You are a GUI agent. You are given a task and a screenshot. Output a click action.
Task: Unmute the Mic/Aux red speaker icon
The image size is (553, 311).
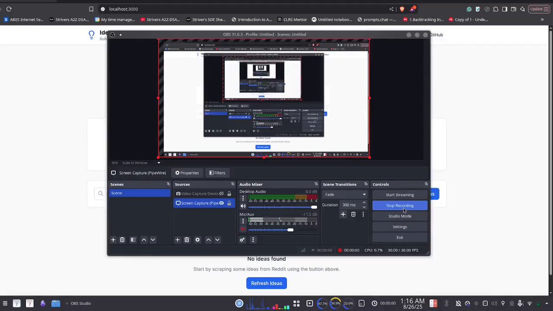[x=243, y=229]
